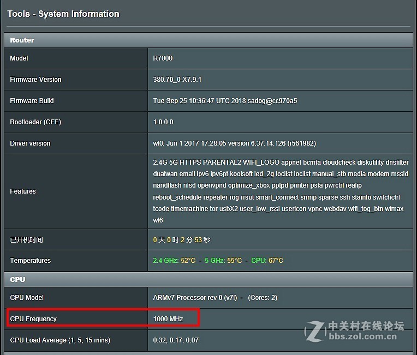Click the Firmware Build date text

click(225, 101)
